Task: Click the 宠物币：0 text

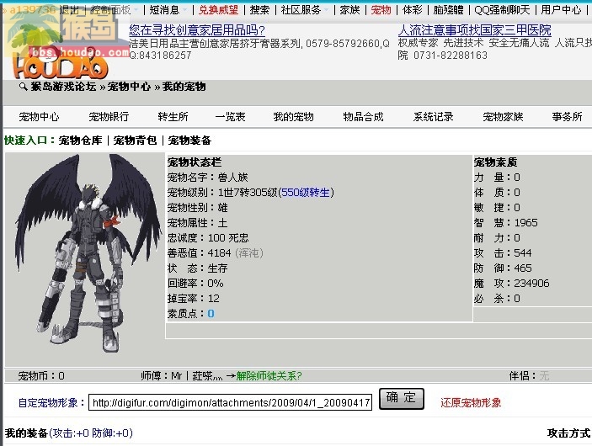Action: [x=41, y=376]
